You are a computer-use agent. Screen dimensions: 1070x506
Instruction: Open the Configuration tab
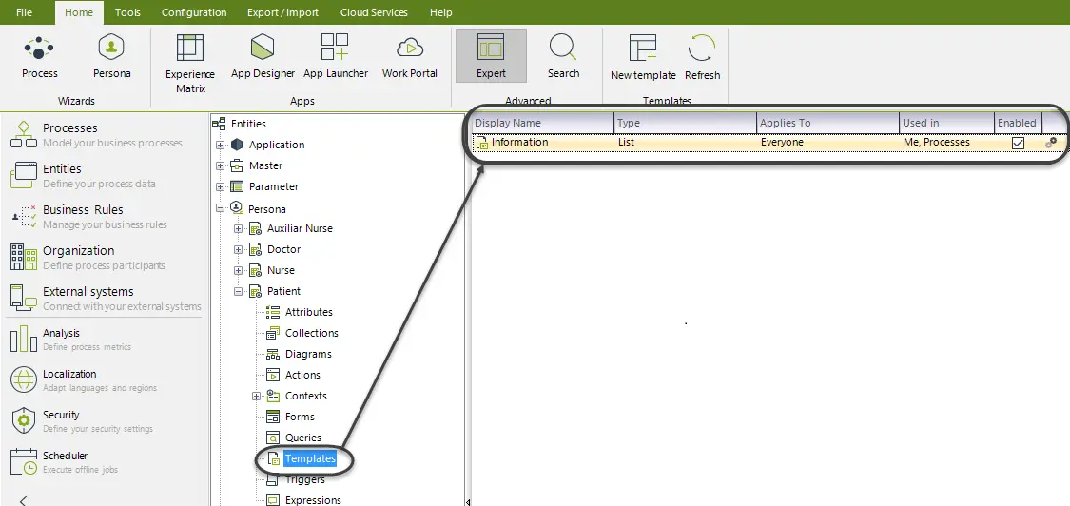point(194,12)
